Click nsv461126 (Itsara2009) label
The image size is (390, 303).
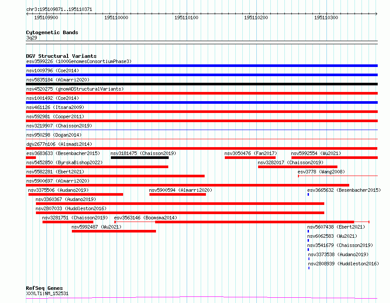(x=55, y=107)
